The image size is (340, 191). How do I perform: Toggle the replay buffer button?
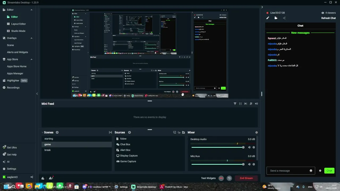tap(229, 178)
